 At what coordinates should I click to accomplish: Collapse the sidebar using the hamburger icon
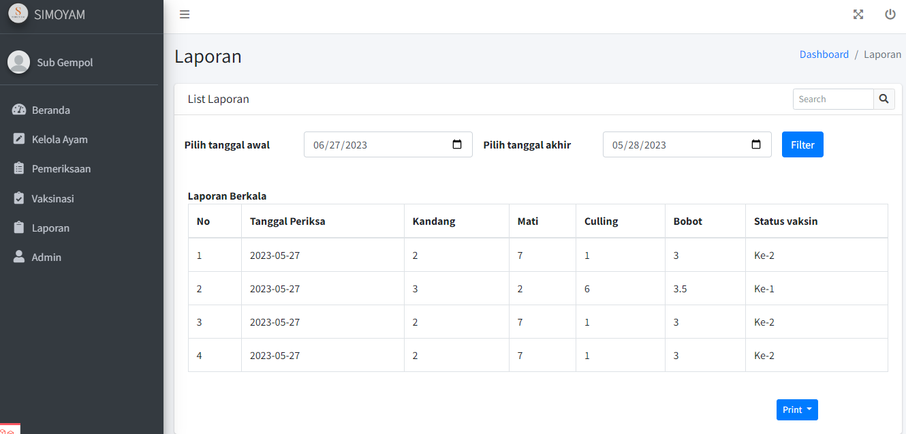point(184,14)
